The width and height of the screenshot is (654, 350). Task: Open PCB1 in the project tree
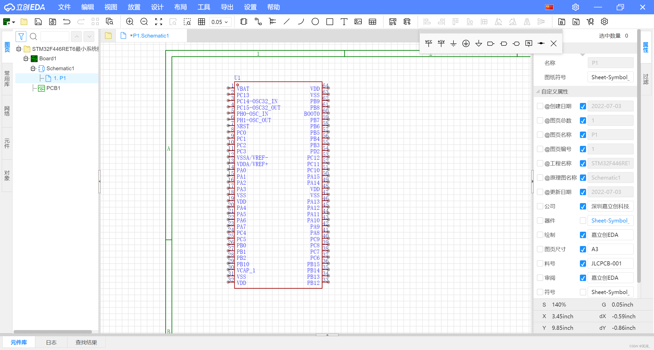[x=53, y=88]
